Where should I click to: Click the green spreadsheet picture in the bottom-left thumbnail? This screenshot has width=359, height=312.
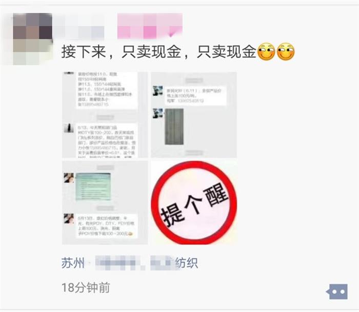pos(93,186)
